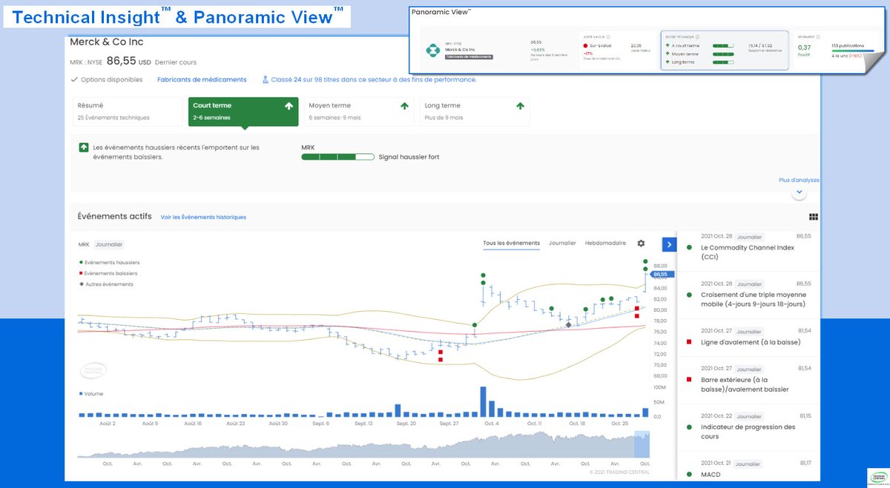Image resolution: width=890 pixels, height=488 pixels.
Task: Filter chart to Journalier events
Action: tap(562, 243)
